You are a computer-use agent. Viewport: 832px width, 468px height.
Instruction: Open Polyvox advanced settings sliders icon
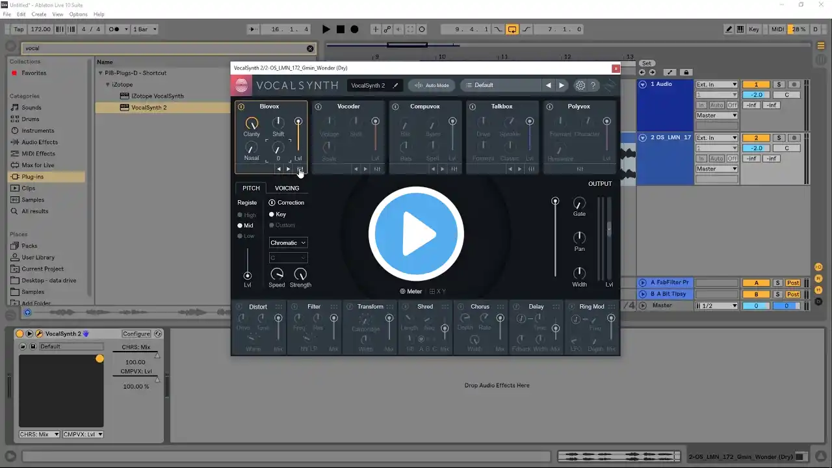tap(580, 169)
